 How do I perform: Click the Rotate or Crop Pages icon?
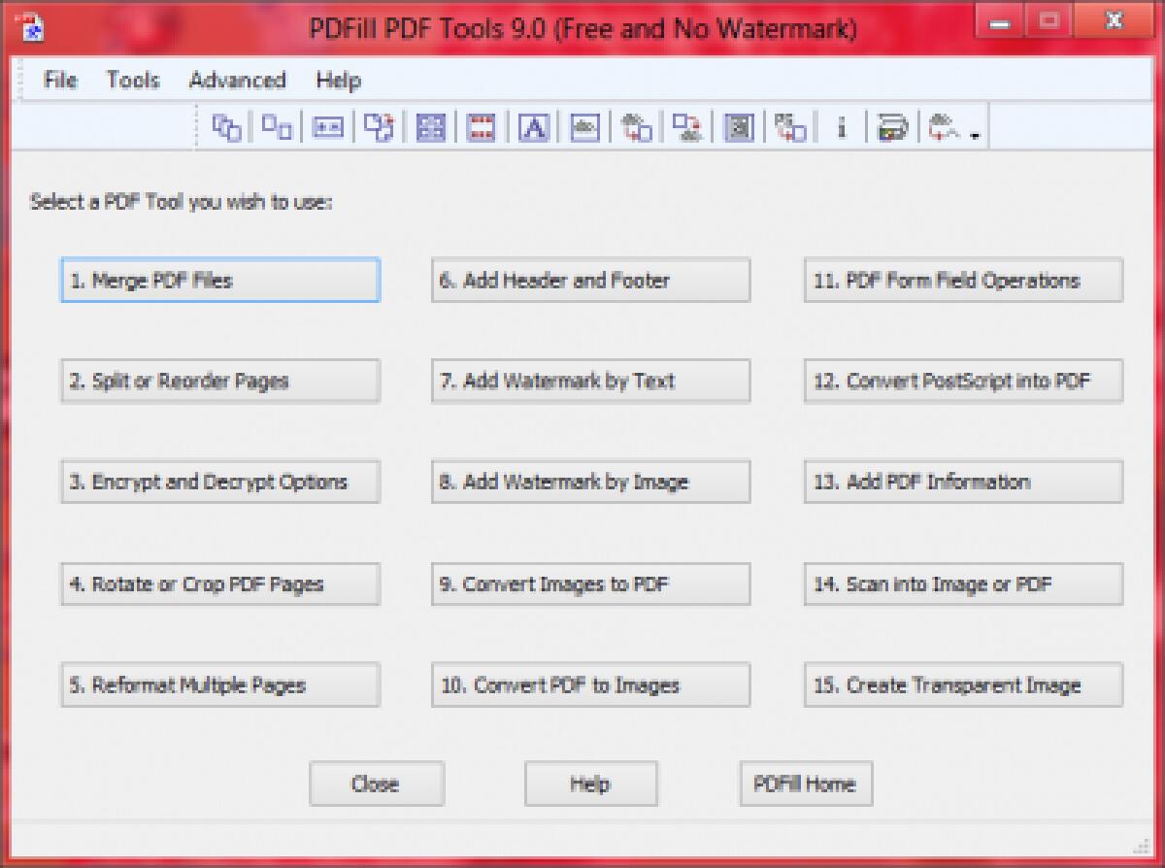click(379, 126)
